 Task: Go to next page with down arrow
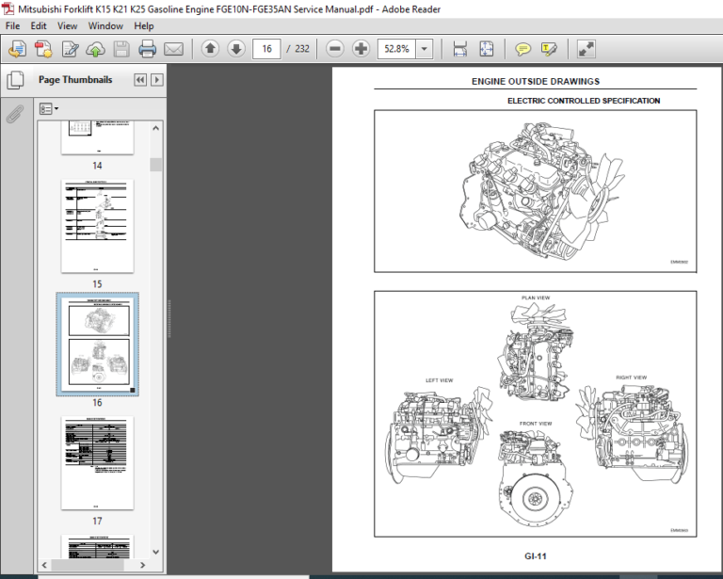(x=236, y=48)
